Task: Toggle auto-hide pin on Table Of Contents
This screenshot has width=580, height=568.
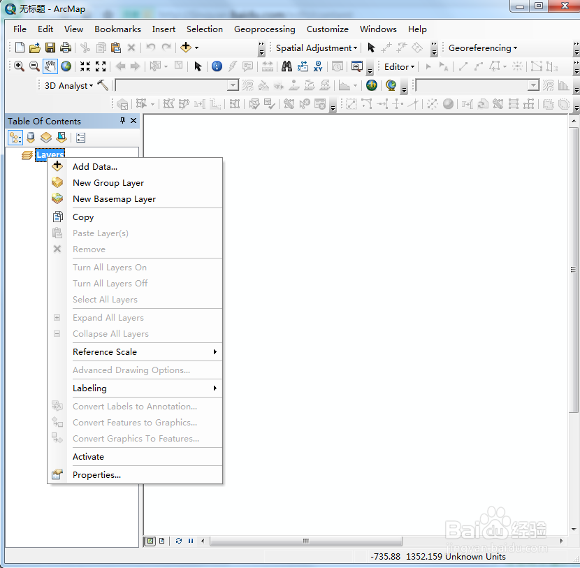Action: pyautogui.click(x=122, y=121)
